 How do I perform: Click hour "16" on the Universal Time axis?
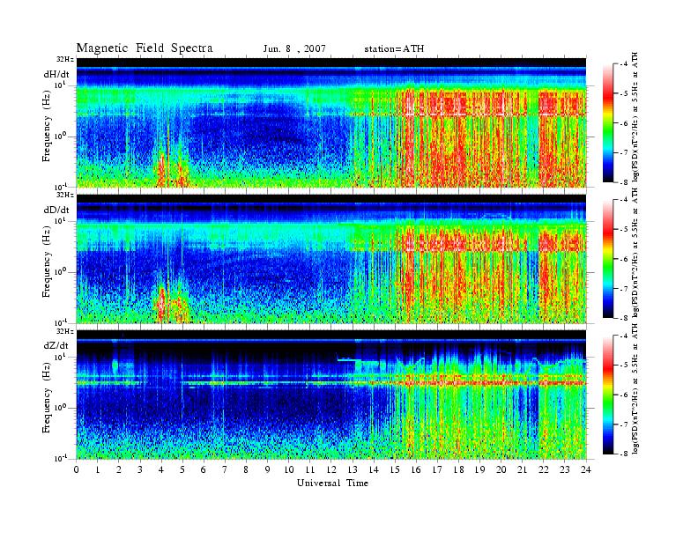pyautogui.click(x=416, y=469)
